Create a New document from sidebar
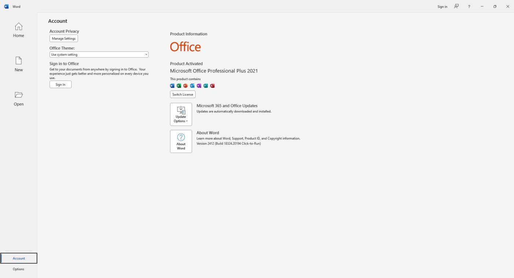 coord(18,64)
